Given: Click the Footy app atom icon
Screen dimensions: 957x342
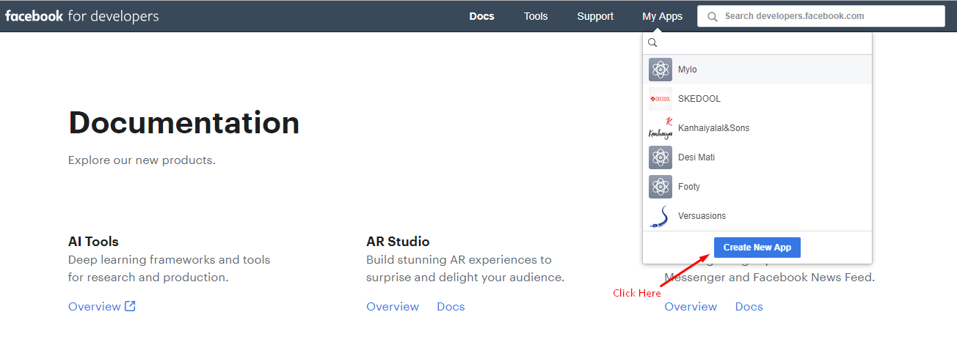Looking at the screenshot, I should (x=661, y=187).
